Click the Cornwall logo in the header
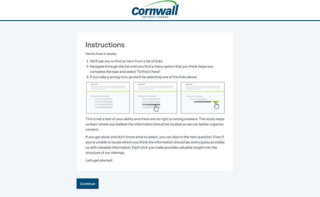The width and height of the screenshot is (320, 197). pyautogui.click(x=155, y=10)
